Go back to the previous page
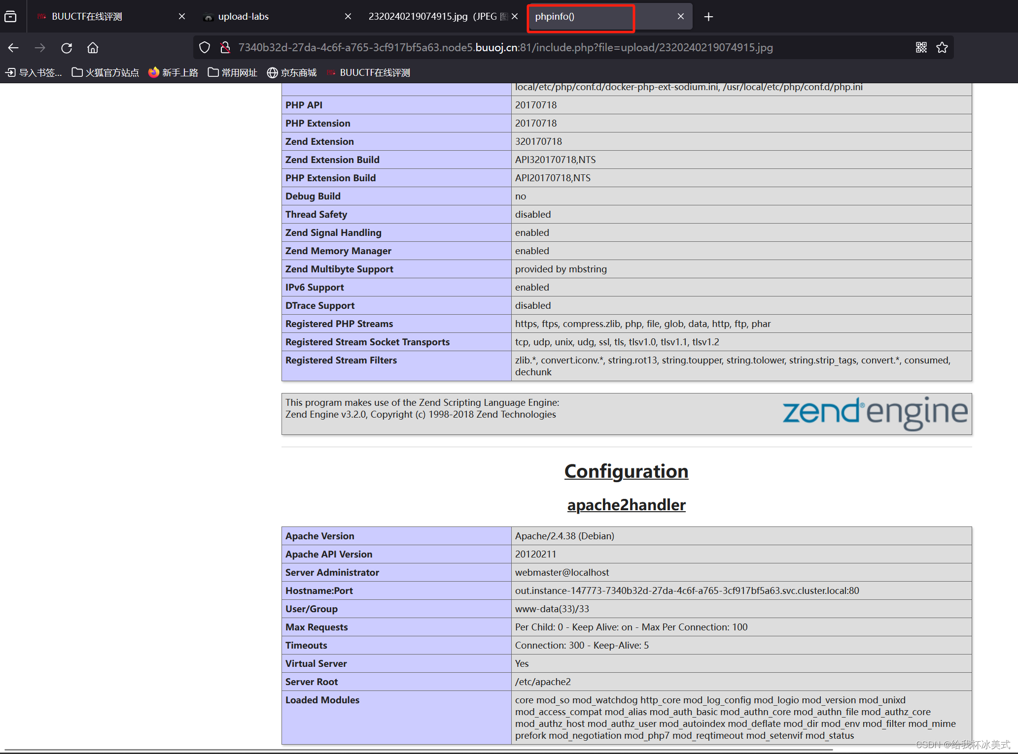This screenshot has height=754, width=1018. coord(13,48)
